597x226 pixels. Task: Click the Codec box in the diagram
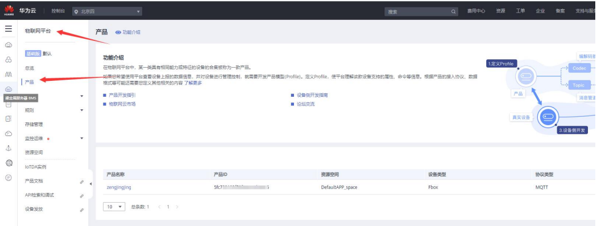pos(579,68)
